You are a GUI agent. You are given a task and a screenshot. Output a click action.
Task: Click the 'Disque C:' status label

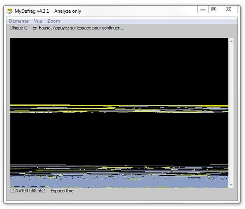[x=19, y=28]
